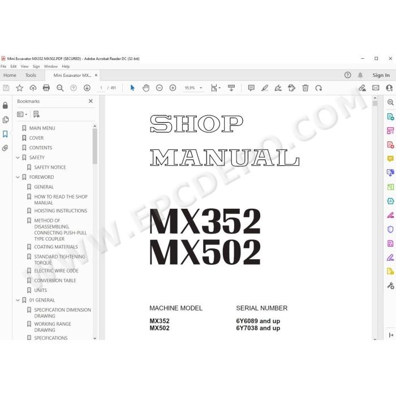Open the page thumbnails panel icon
The height and width of the screenshot is (396, 396).
tap(6, 120)
